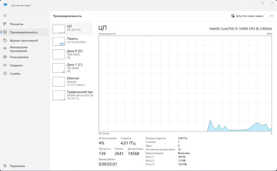Click the CPU usage graph area
Image resolution: width=277 pixels, height=171 pixels.
185,83
